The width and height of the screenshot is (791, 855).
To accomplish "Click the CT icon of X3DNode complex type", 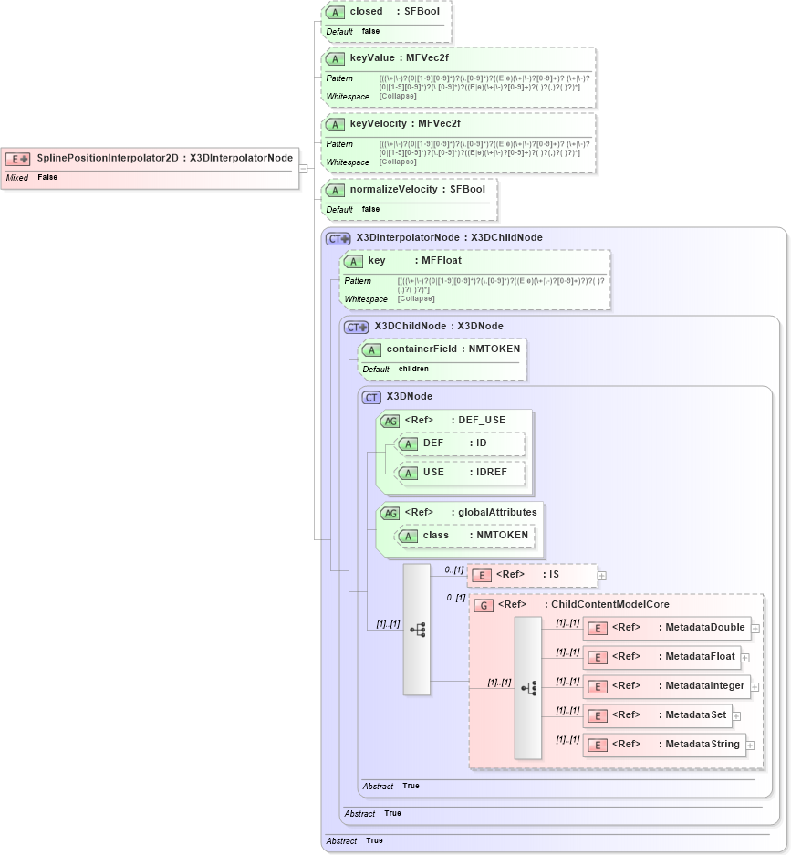I will pyautogui.click(x=372, y=398).
